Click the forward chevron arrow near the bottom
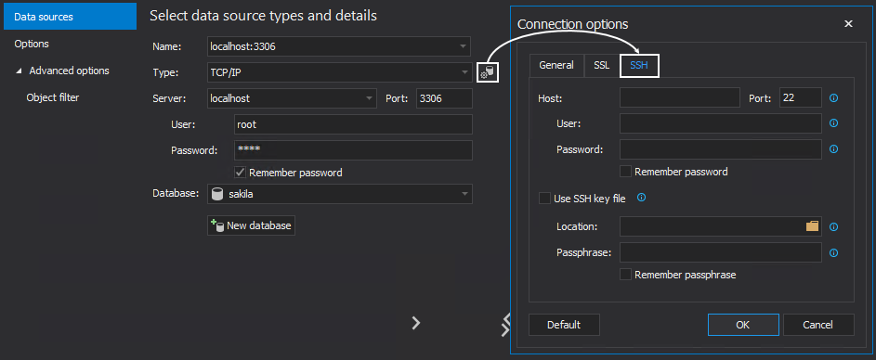Screen dimensions: 876x360 click(x=415, y=323)
